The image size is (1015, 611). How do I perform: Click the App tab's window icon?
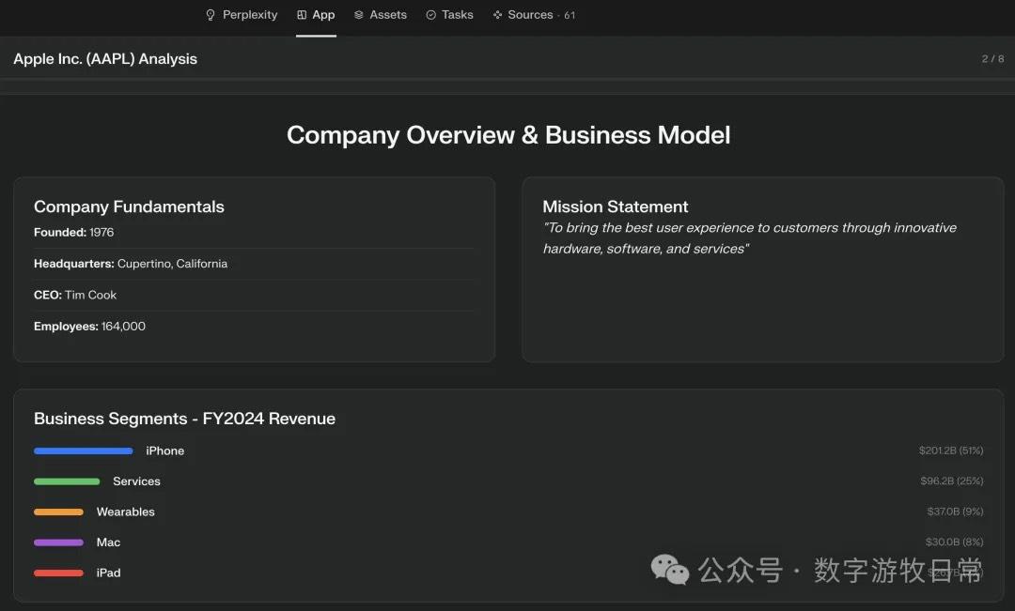tap(302, 15)
